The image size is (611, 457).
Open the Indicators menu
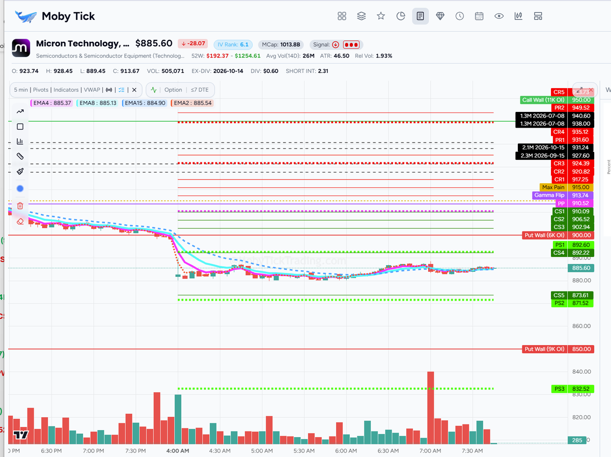66,90
